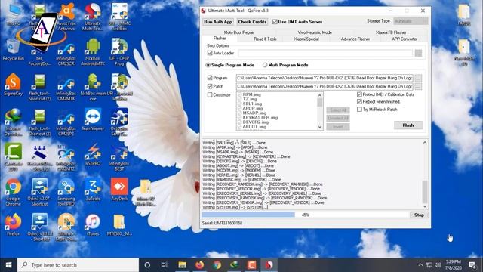This screenshot has width=483, height=272.
Task: Click the taskbar search box
Action: [78, 265]
